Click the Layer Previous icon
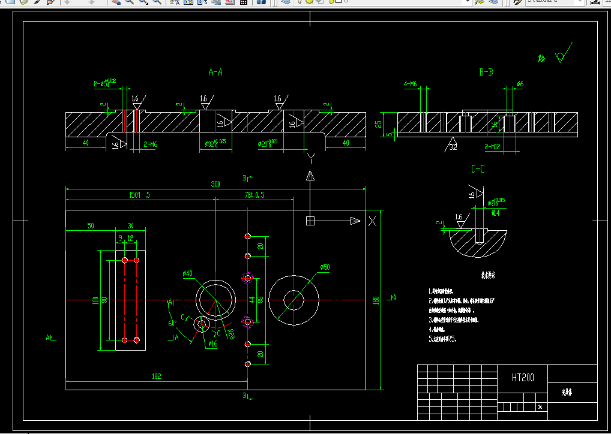This screenshot has height=434, width=611. [493, 2]
